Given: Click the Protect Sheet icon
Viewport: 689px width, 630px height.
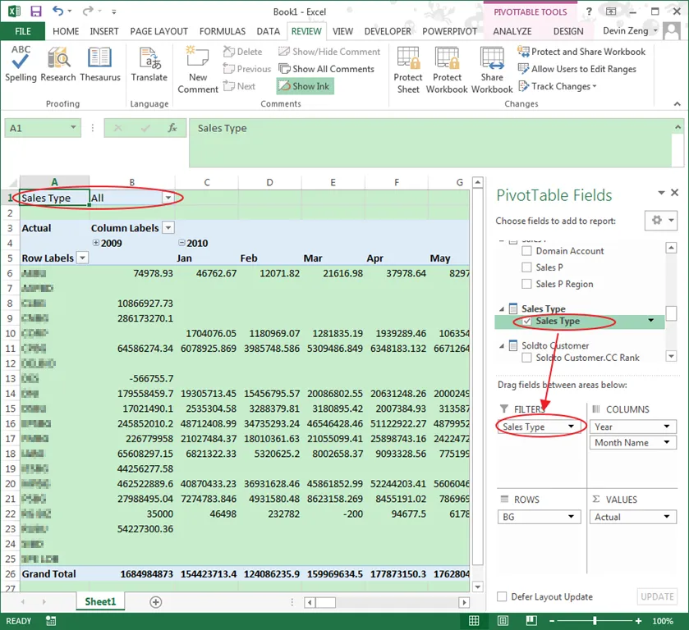Looking at the screenshot, I should click(x=408, y=70).
